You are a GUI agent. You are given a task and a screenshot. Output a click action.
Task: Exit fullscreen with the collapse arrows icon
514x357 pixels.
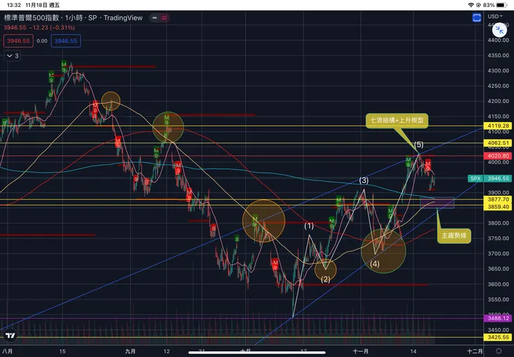499,30
